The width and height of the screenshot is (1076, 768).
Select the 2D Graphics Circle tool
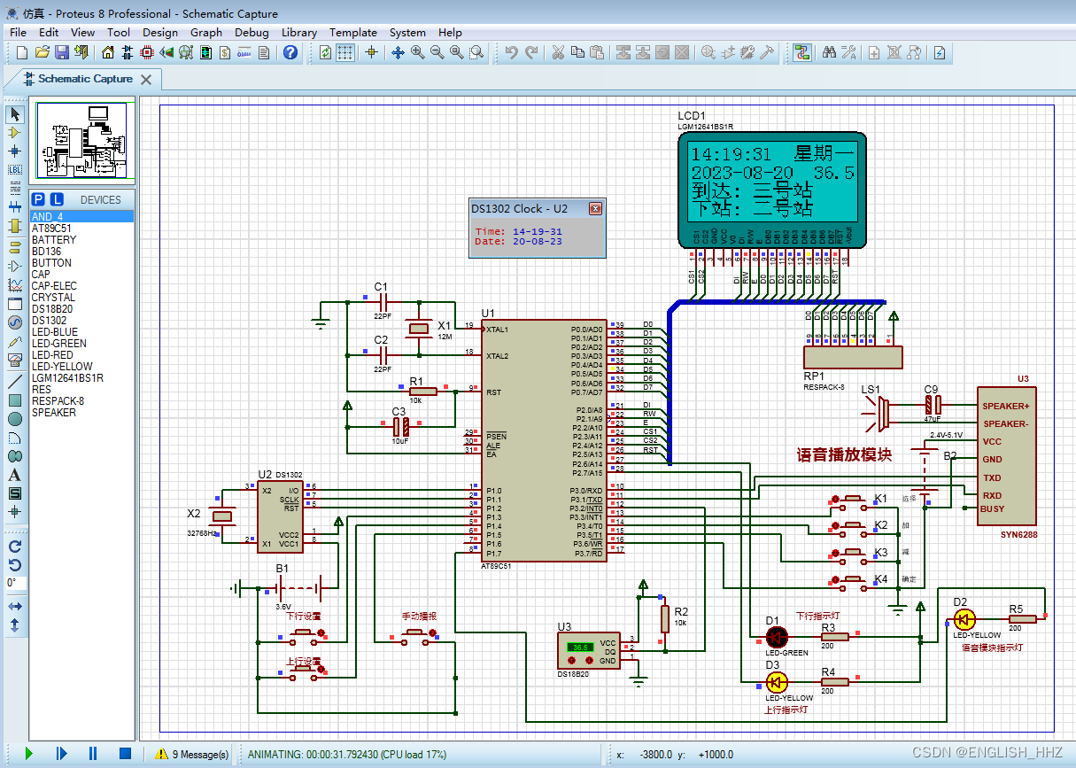pos(14,419)
